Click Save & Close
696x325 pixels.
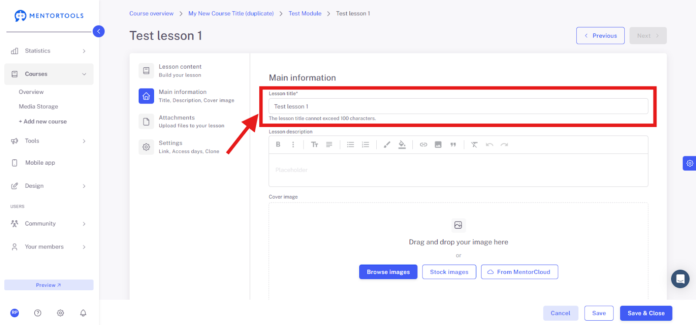(x=646, y=313)
